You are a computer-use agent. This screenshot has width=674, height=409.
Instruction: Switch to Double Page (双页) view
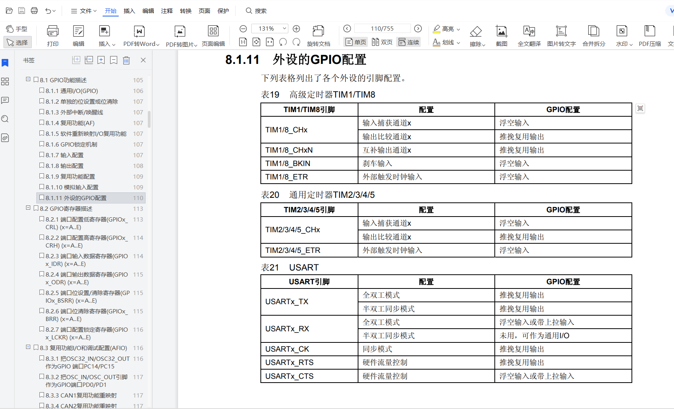click(382, 42)
